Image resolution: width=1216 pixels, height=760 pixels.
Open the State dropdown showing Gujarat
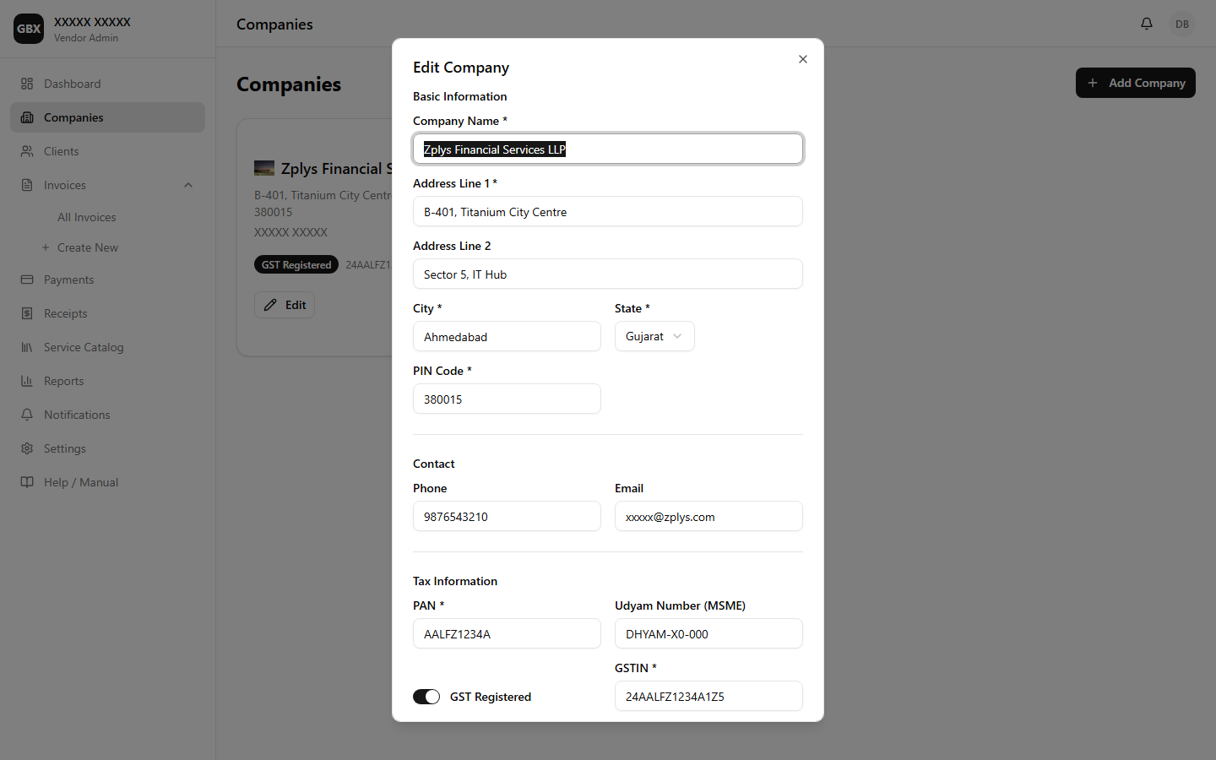(654, 336)
